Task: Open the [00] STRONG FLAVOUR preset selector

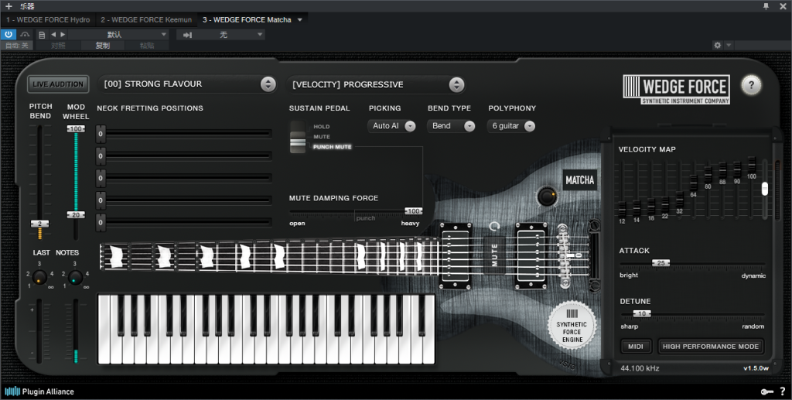Action: pos(187,84)
